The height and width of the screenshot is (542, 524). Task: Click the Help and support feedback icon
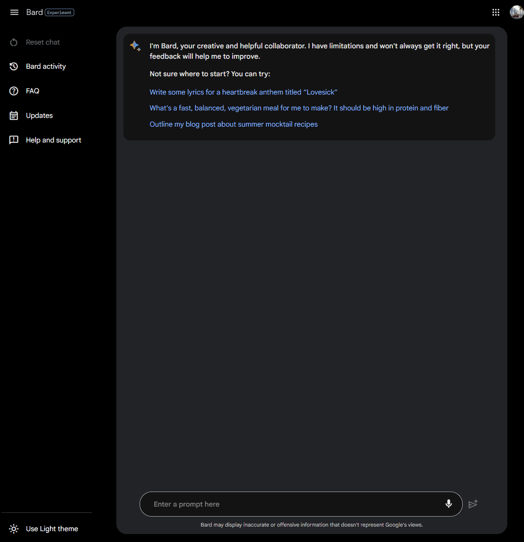click(14, 140)
